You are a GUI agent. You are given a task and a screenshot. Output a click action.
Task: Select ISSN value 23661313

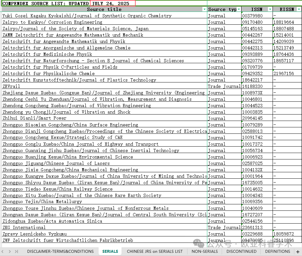point(257,227)
